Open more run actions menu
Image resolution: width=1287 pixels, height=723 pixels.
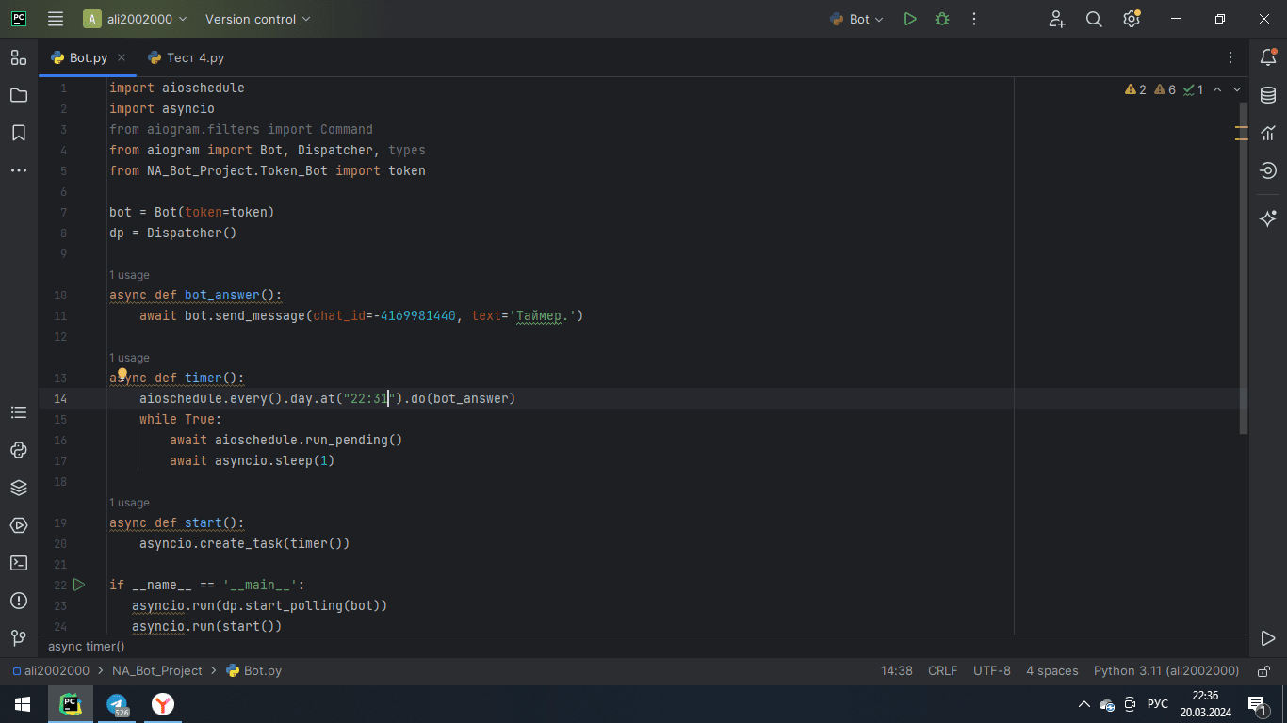(974, 19)
